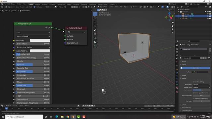Switch to the Layout workspace tab
The image size is (212, 119).
click(31, 4)
